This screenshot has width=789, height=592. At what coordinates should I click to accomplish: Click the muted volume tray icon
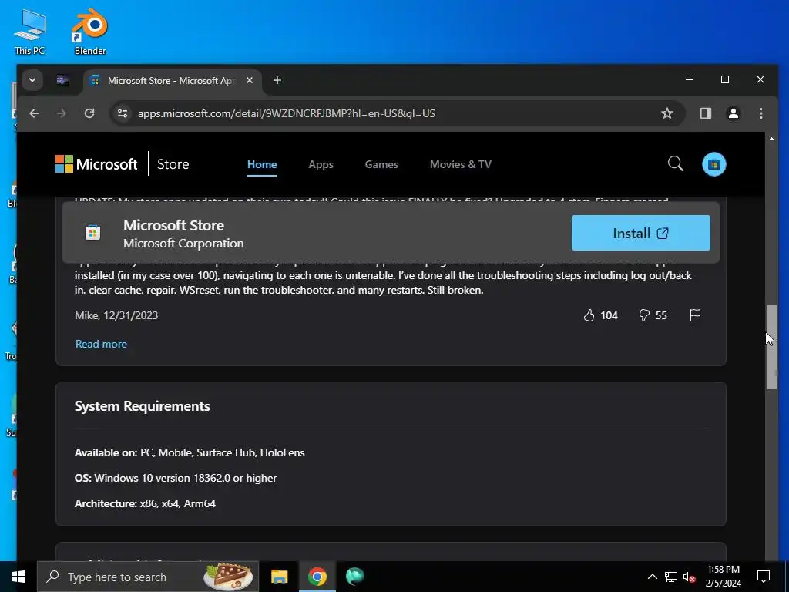point(690,577)
